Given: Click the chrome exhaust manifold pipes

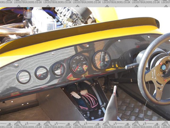Looking at the screenshot, I should pyautogui.click(x=13, y=30).
